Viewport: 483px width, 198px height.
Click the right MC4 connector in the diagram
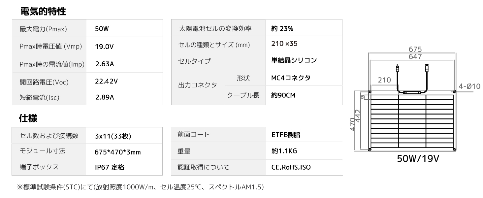(x=426, y=68)
